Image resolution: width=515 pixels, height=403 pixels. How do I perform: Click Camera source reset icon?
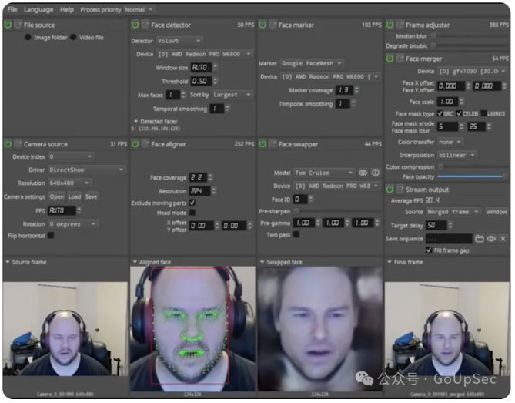18,144
